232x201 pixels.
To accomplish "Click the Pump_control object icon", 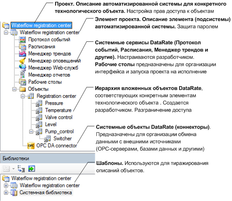I will pos(39,132).
